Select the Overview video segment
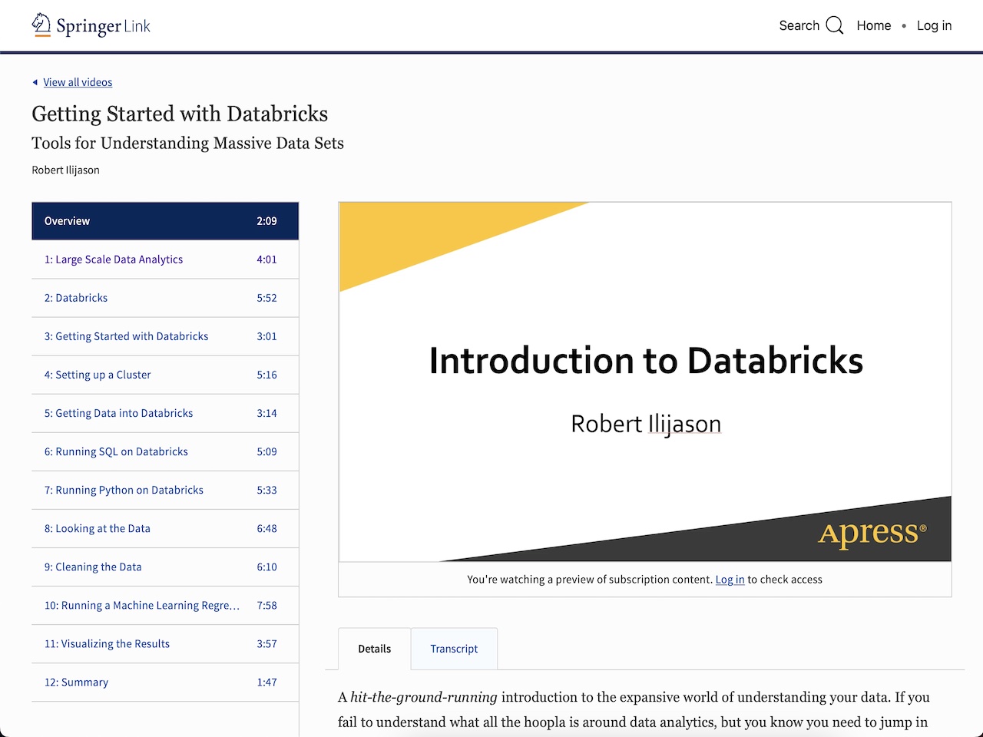 pos(165,221)
